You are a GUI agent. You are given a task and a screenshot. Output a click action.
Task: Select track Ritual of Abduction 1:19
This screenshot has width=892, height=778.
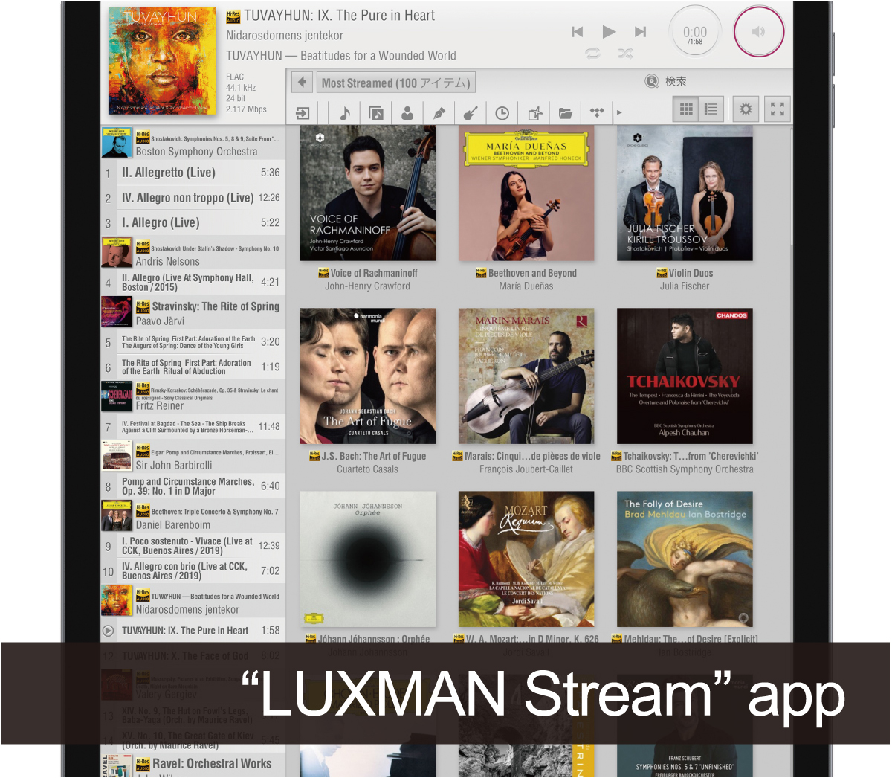coord(193,367)
